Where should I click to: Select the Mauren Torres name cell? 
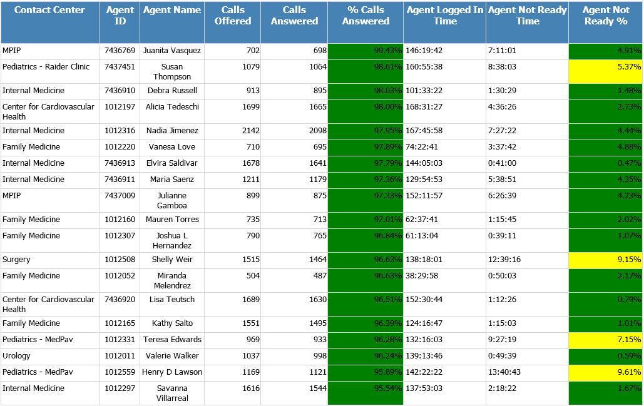coord(172,220)
